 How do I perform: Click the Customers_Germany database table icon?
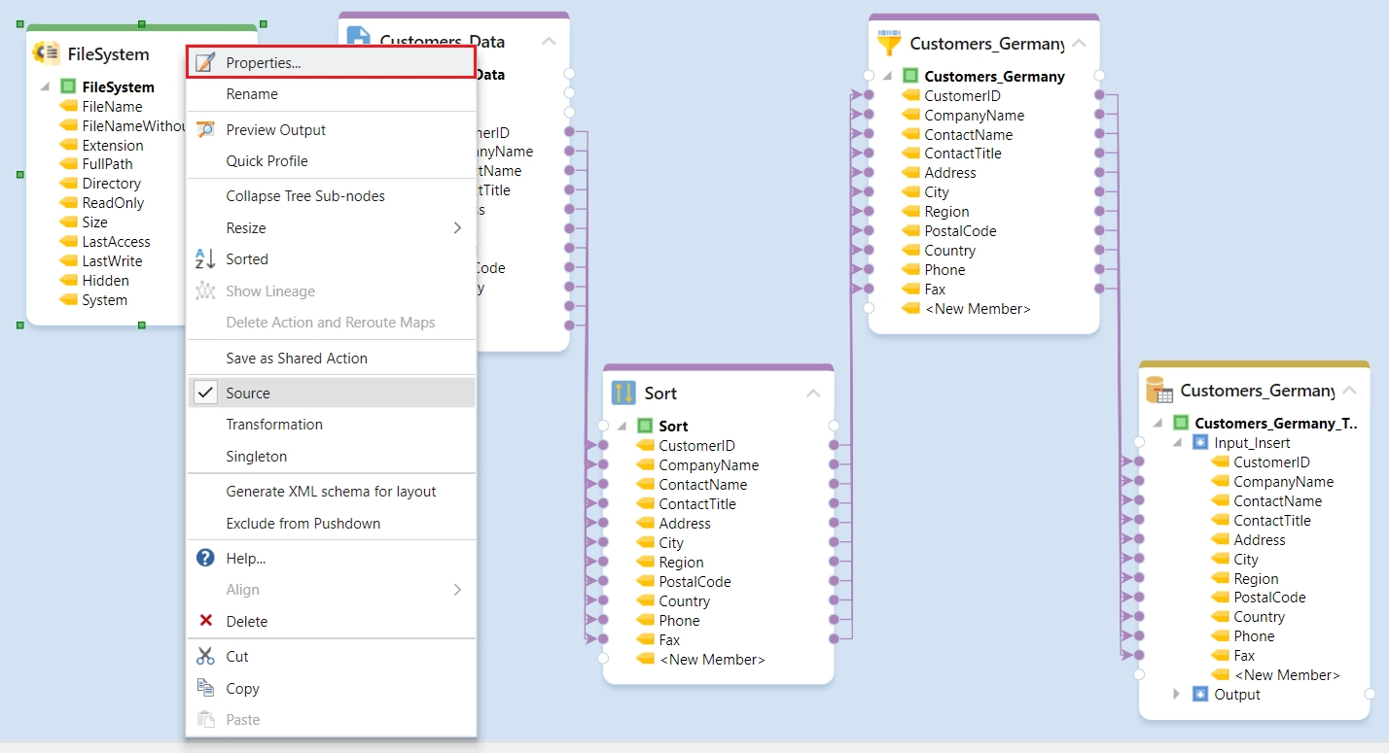point(1158,391)
